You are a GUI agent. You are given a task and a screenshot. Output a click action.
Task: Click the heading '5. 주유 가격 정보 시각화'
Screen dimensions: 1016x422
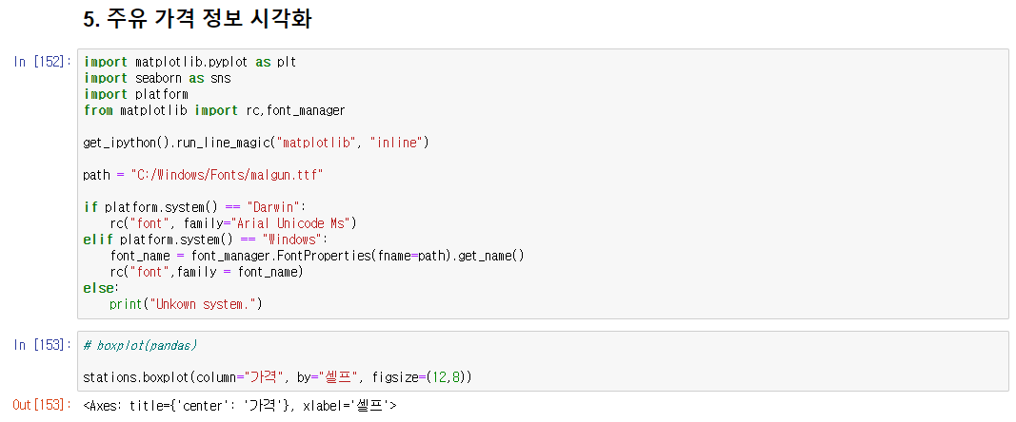(198, 19)
